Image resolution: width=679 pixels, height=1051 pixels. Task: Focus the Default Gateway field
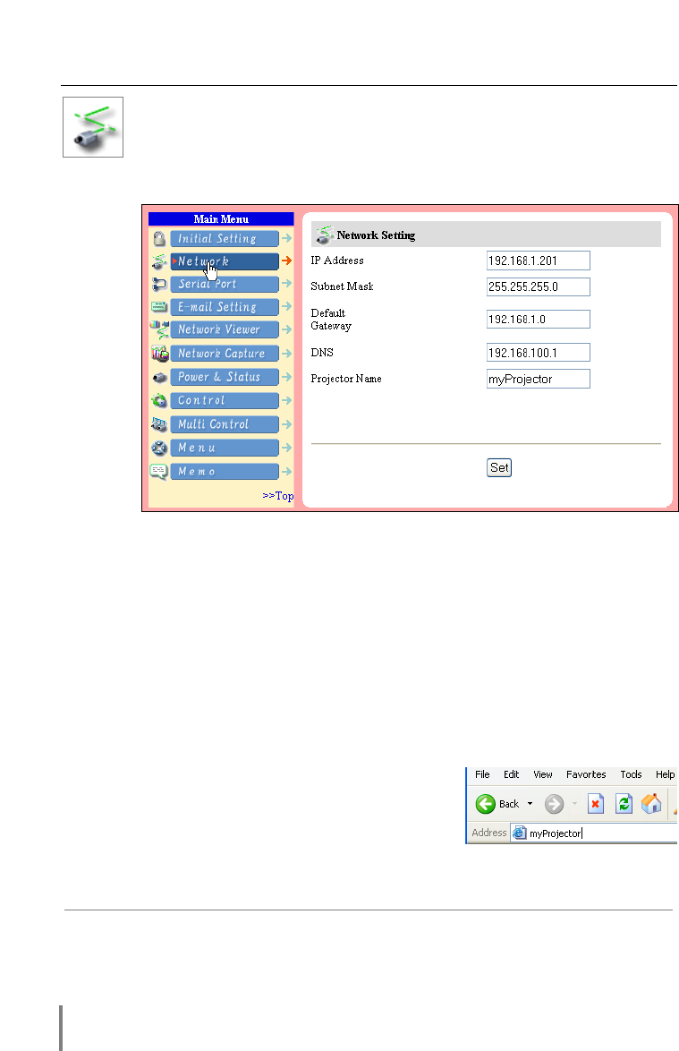pos(539,319)
